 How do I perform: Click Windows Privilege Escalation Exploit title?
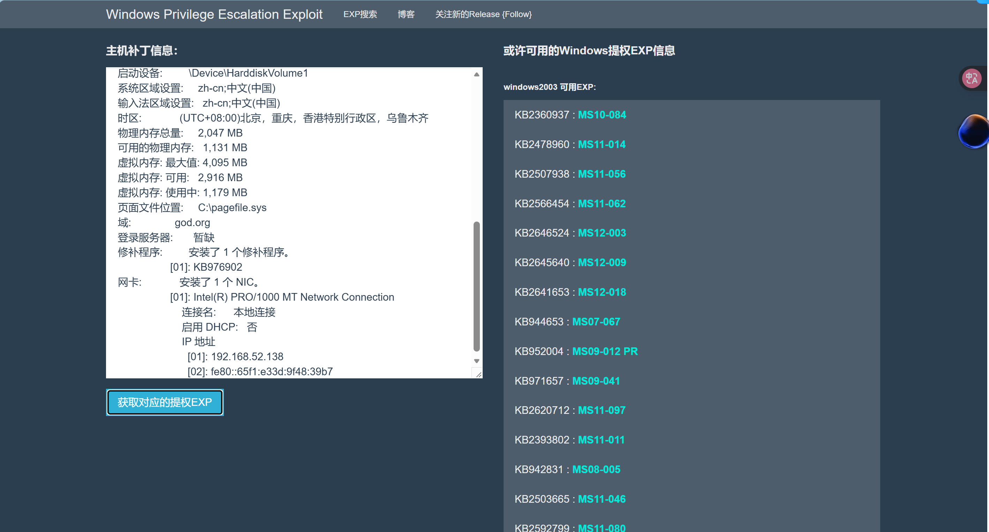214,14
